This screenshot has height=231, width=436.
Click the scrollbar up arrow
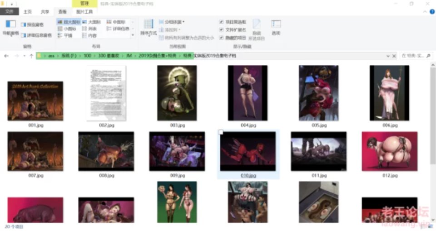(433, 65)
